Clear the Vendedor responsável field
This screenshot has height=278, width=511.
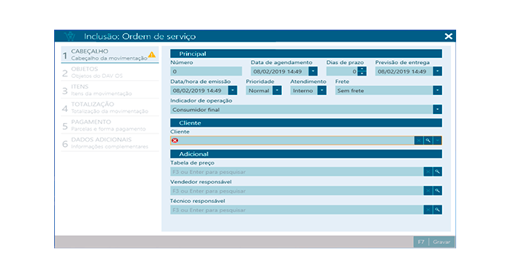tap(428, 191)
